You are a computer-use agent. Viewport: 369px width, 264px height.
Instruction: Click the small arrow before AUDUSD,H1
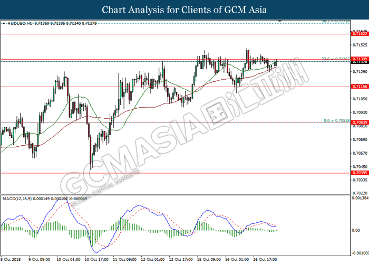[x=4, y=23]
